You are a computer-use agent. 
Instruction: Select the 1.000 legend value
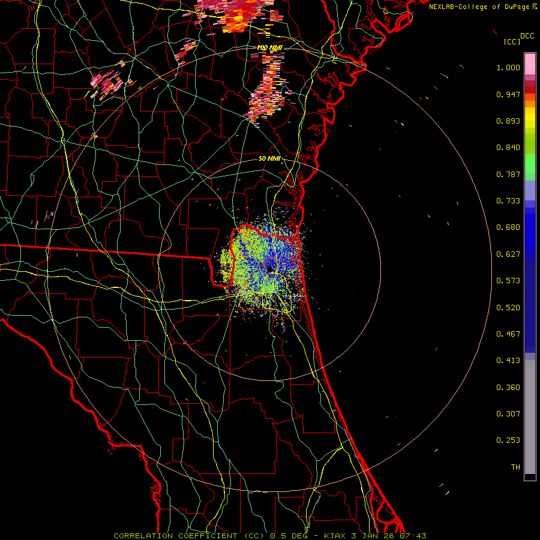point(508,67)
